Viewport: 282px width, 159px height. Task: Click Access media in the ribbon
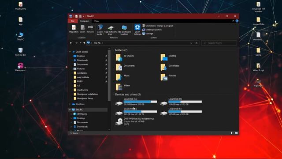pos(100,30)
